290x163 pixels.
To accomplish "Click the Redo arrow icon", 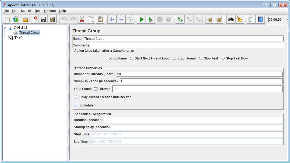I will click(x=73, y=19).
